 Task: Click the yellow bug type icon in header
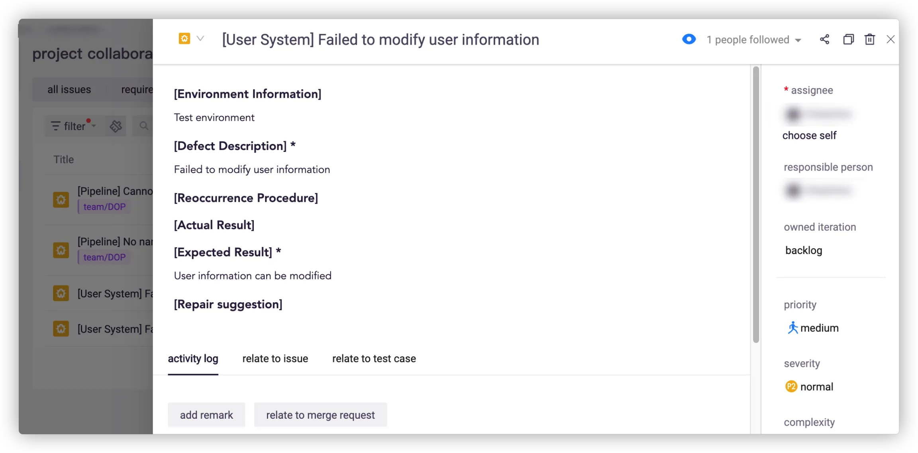(184, 39)
